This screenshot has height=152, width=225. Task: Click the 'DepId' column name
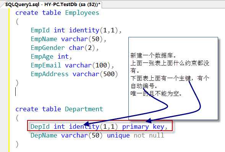coord(40,126)
